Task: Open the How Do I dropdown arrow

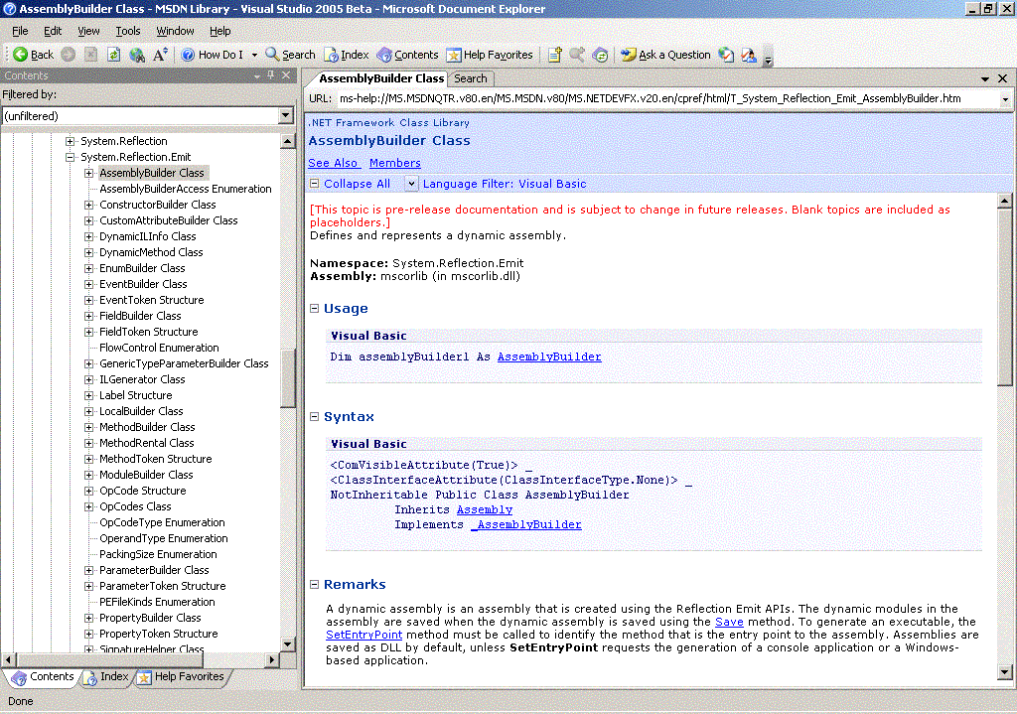Action: pos(254,56)
